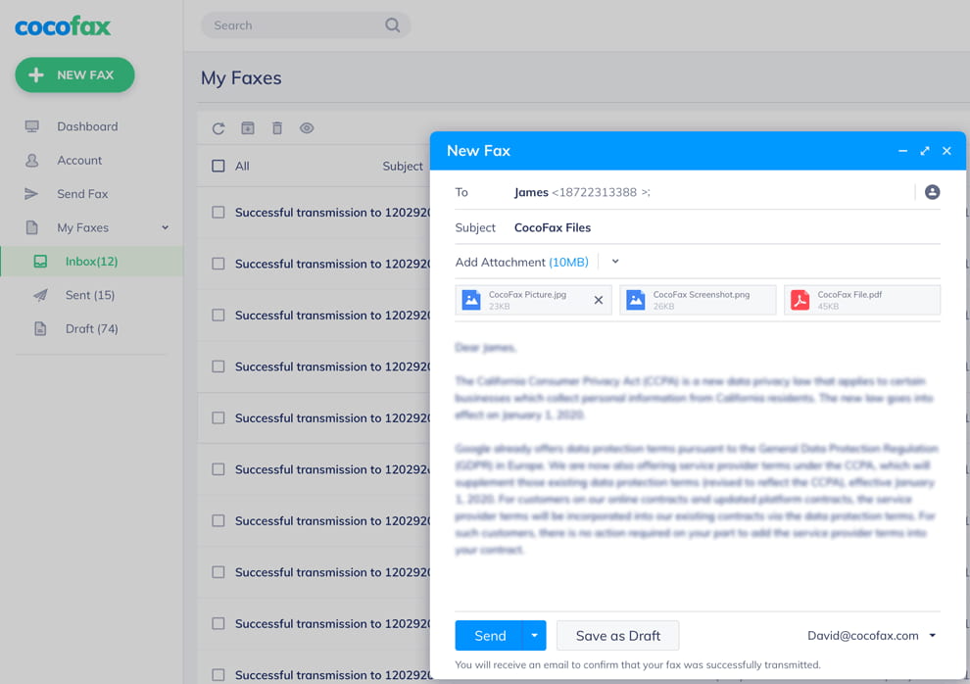Click the Draft file icon in sidebar

click(x=40, y=328)
